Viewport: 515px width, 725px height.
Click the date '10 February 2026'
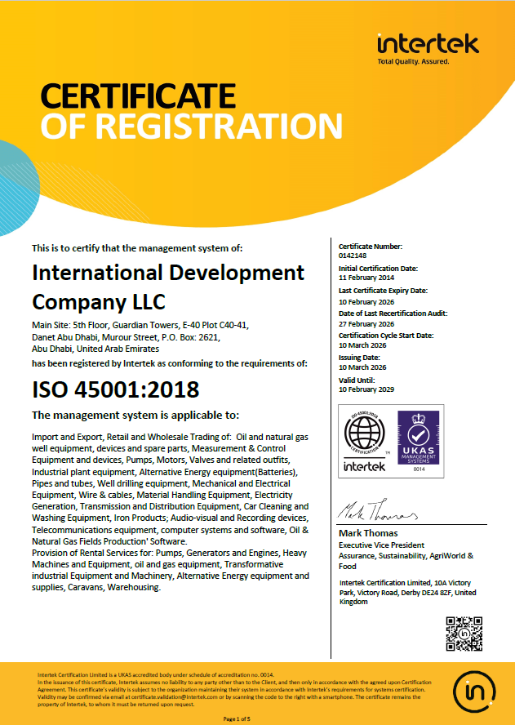366,302
